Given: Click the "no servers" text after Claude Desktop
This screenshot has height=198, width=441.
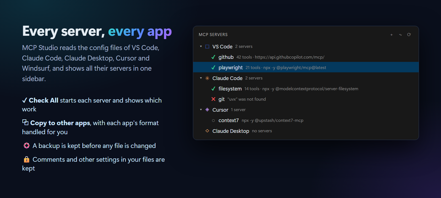Looking at the screenshot, I should click(x=262, y=131).
